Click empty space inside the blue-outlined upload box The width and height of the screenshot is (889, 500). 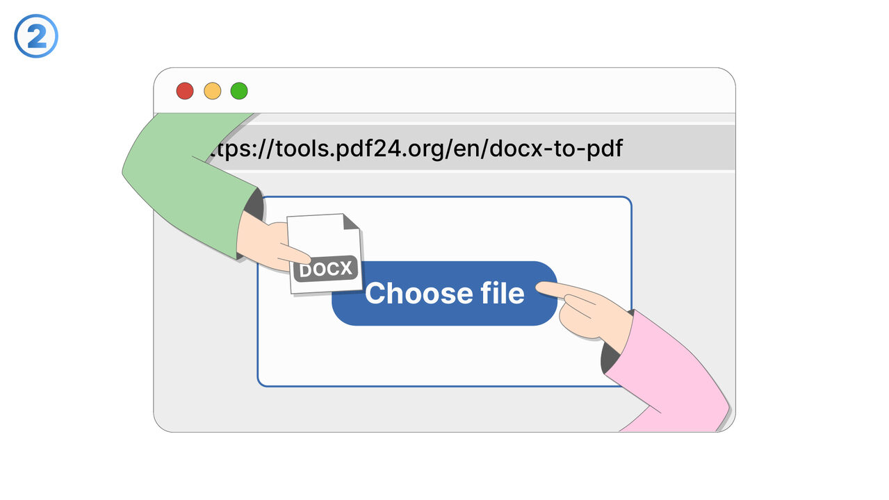(x=445, y=358)
